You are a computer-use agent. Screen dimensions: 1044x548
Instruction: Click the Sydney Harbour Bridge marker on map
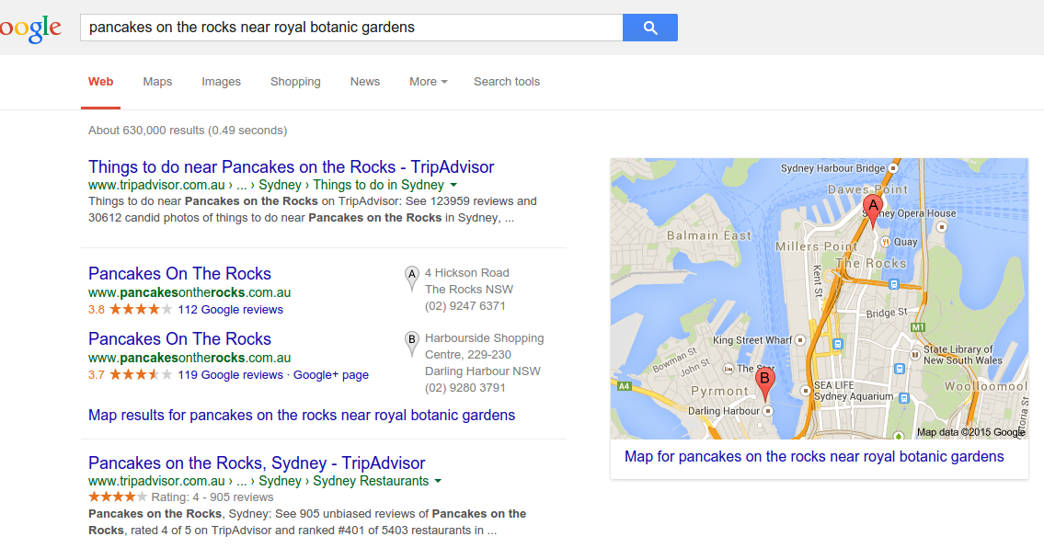point(893,168)
